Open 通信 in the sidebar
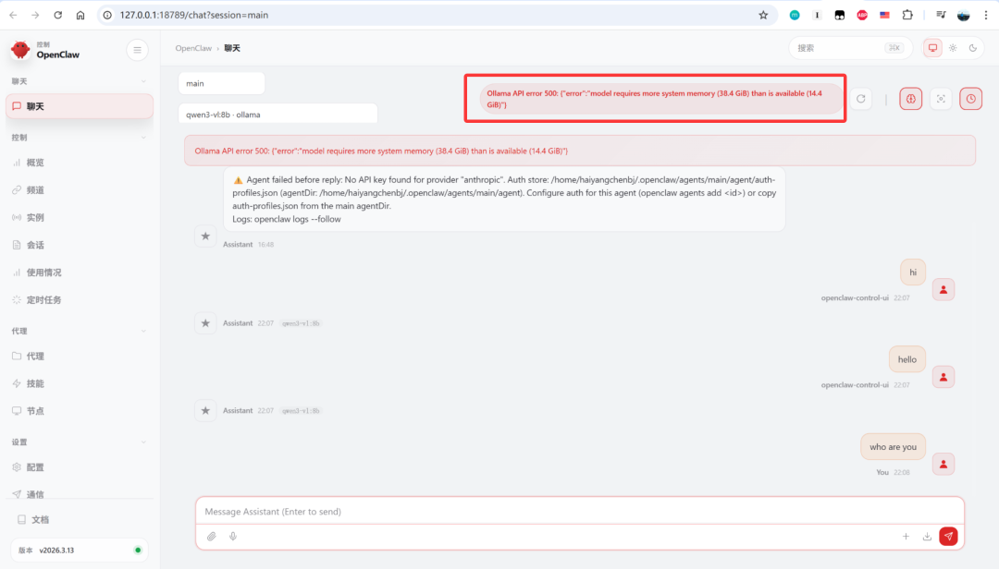The image size is (999, 569). [x=80, y=494]
